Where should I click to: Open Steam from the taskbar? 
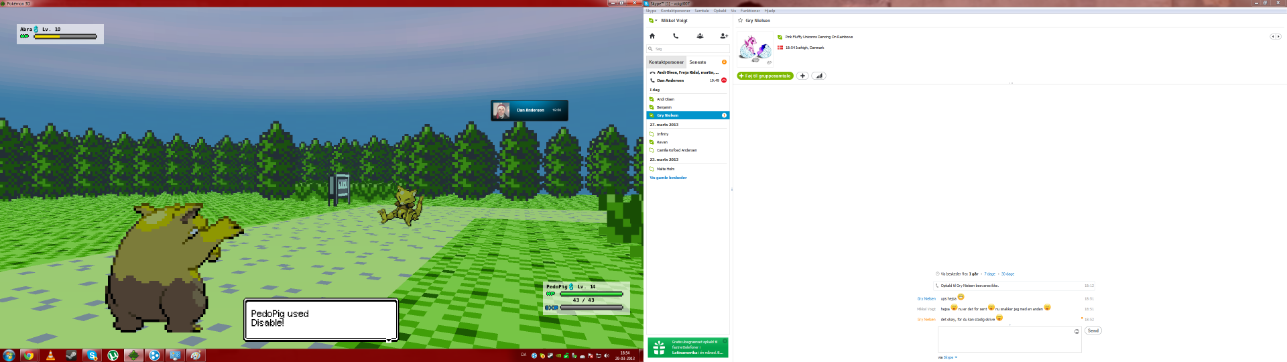point(71,355)
